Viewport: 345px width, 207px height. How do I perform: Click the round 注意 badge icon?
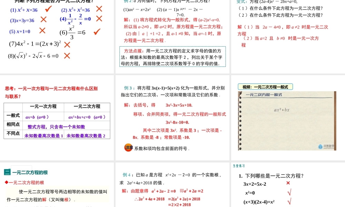(x=128, y=148)
